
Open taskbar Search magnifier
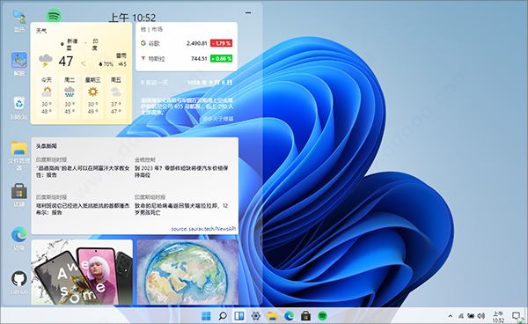click(x=223, y=316)
